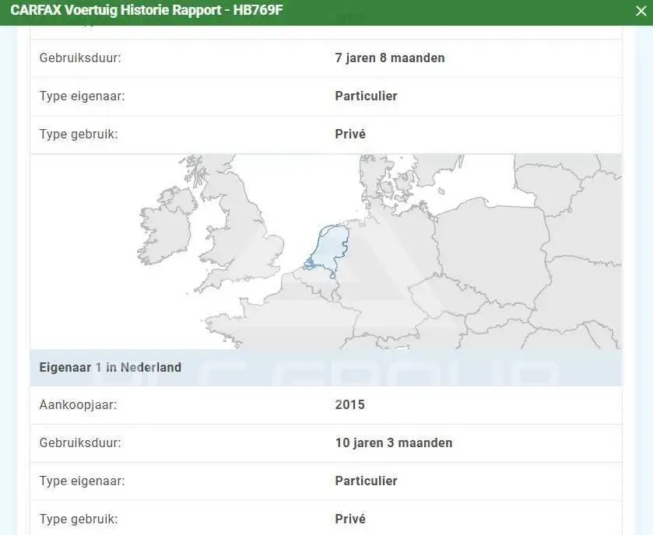Click the 2015 purchase year value
Image resolution: width=653 pixels, height=535 pixels.
(x=349, y=405)
